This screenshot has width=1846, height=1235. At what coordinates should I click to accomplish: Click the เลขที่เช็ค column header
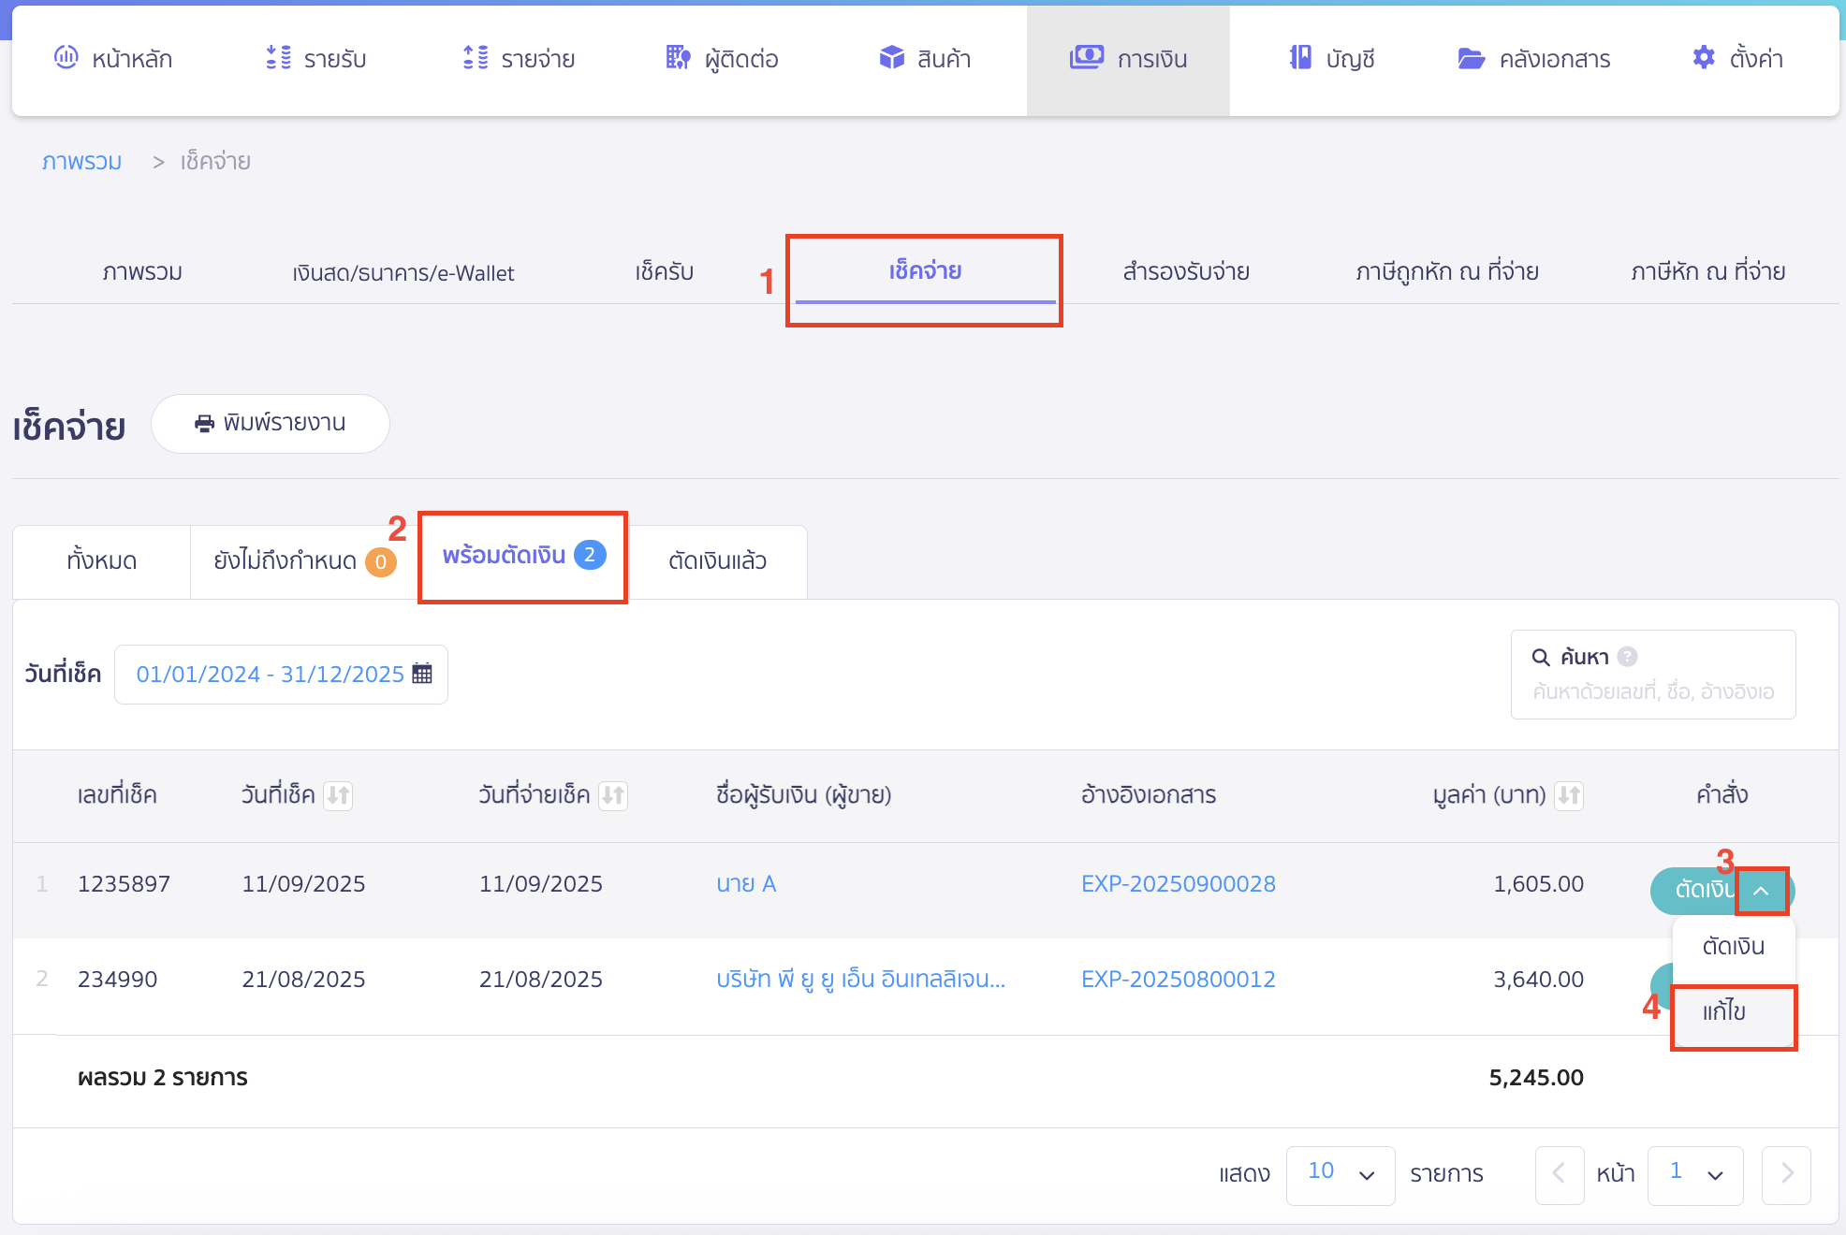click(117, 795)
